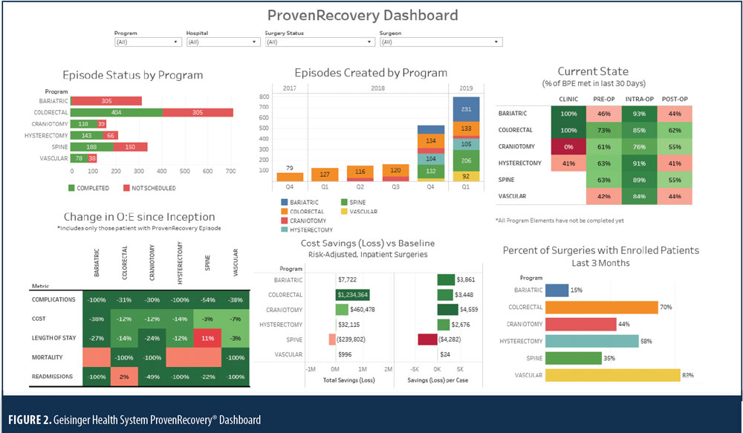Click Bariatric COST cell showing -38%
The width and height of the screenshot is (743, 433).
[97, 319]
